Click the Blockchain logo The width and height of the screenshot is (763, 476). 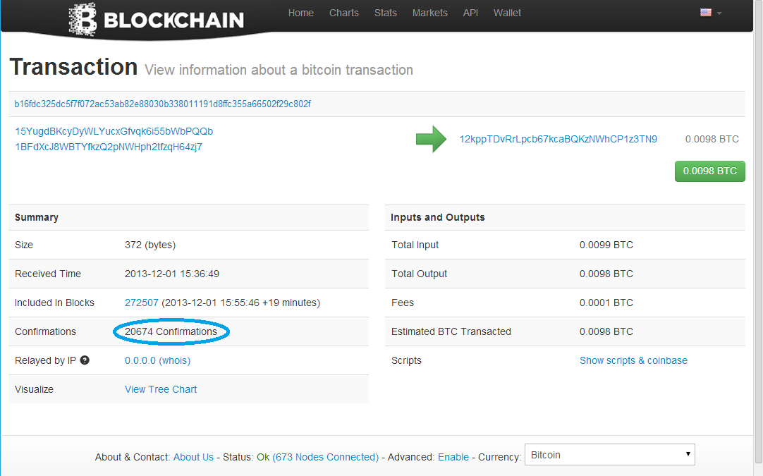(157, 20)
